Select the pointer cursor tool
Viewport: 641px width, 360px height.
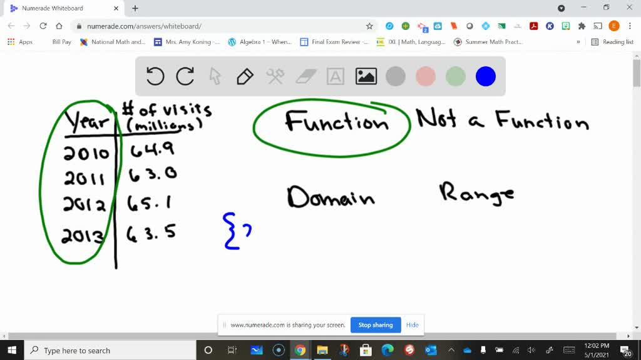(x=215, y=76)
